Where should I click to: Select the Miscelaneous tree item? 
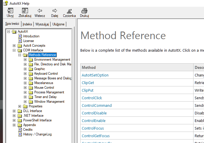tap(44, 83)
